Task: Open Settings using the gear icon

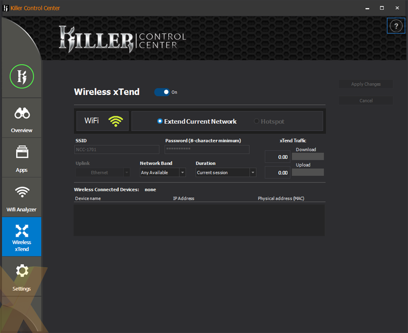Action: 22,271
